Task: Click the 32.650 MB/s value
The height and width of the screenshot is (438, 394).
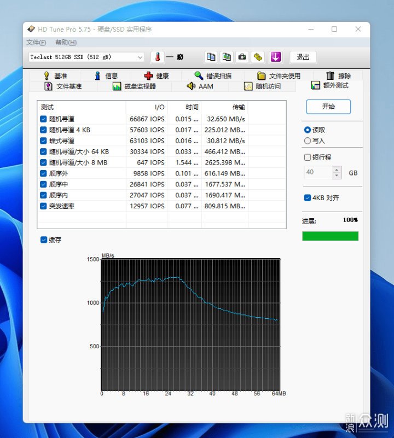Action: point(226,119)
